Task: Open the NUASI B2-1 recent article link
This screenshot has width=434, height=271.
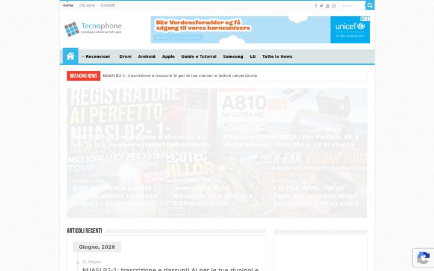Action: click(x=171, y=269)
